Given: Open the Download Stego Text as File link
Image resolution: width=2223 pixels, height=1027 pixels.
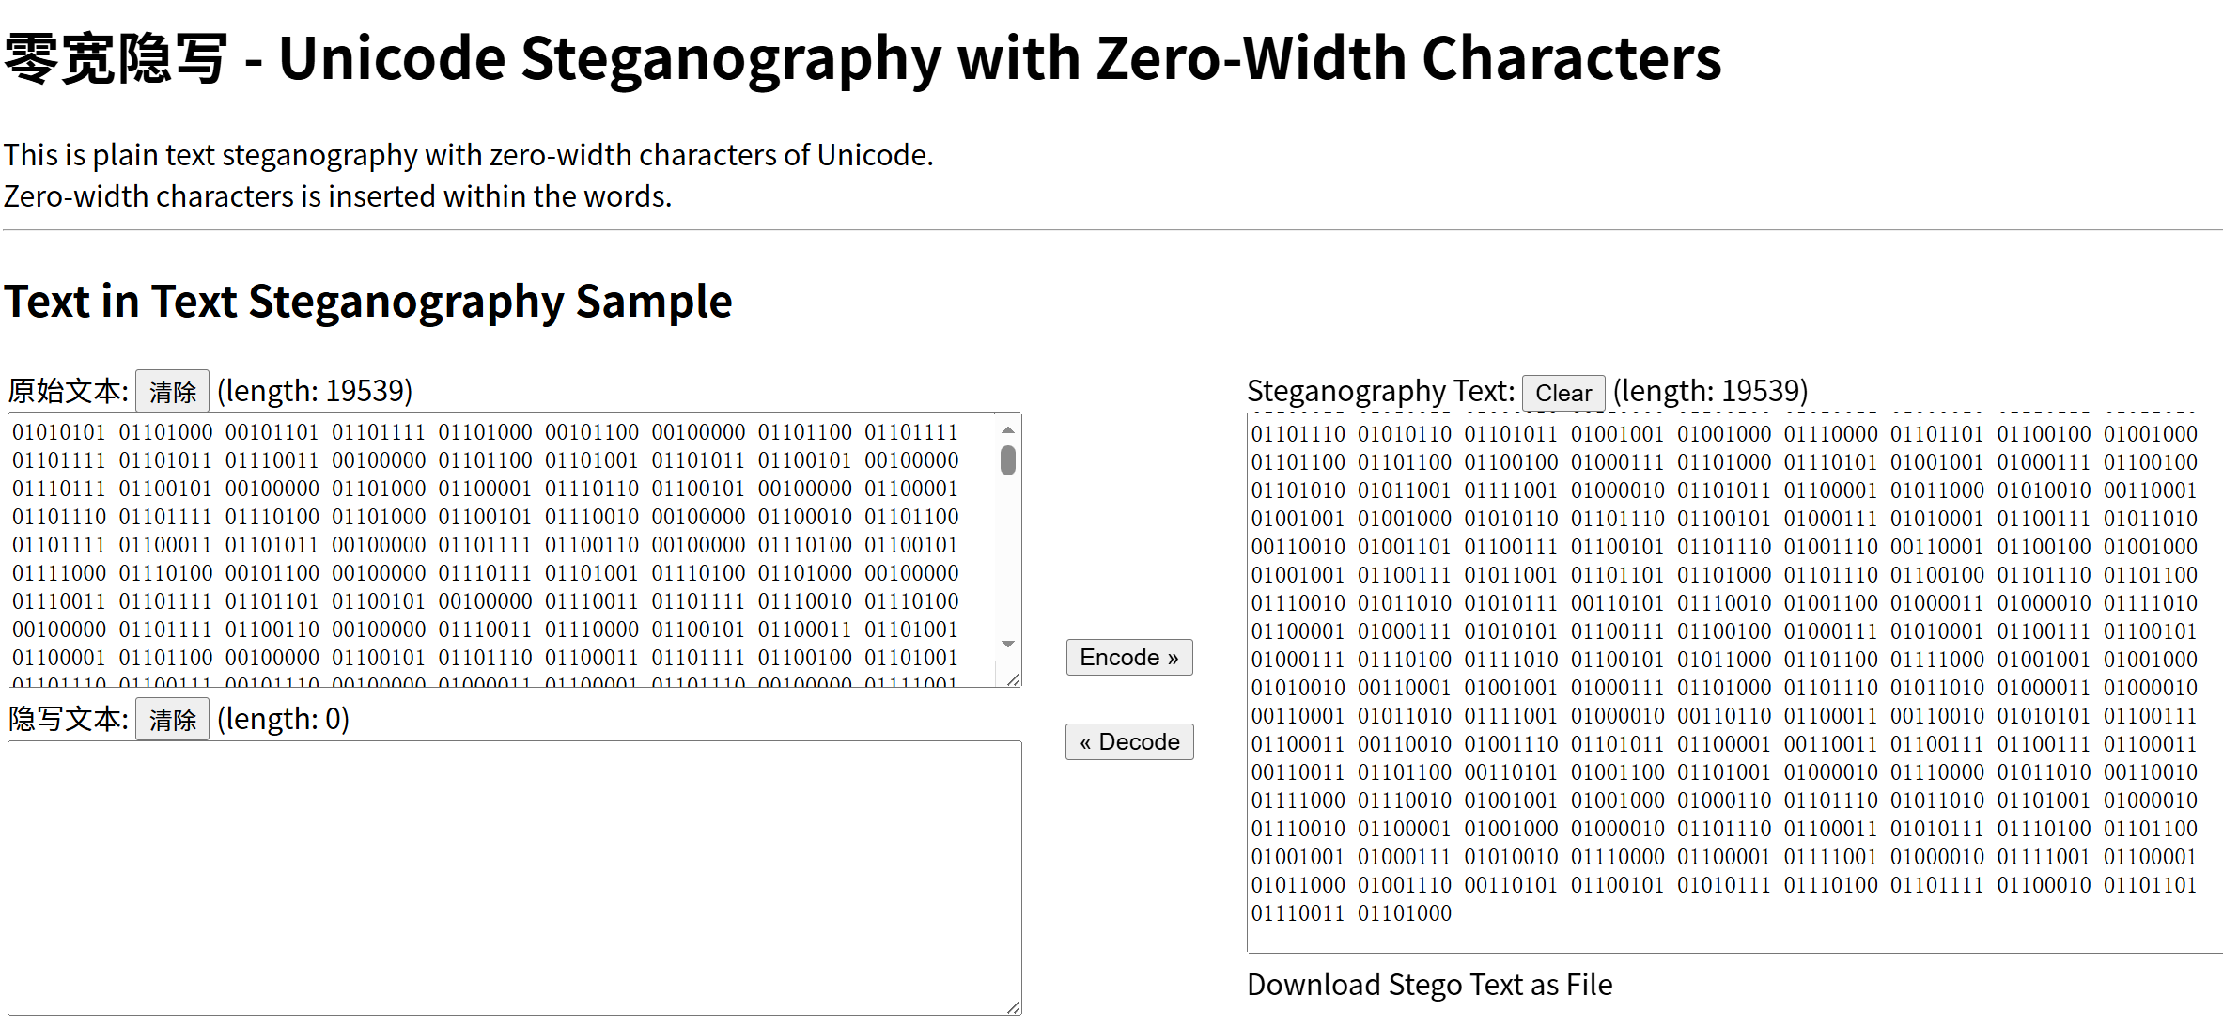Looking at the screenshot, I should (x=1429, y=985).
